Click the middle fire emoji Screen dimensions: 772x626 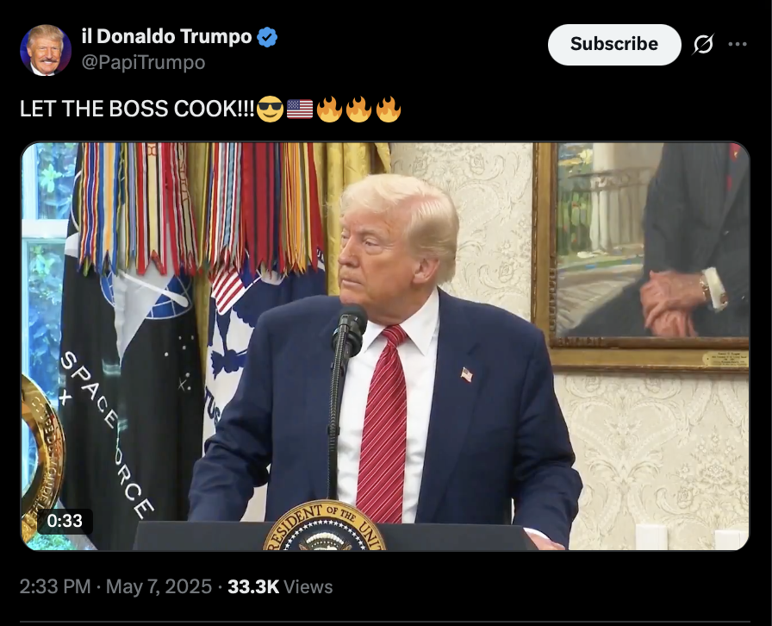pos(358,109)
